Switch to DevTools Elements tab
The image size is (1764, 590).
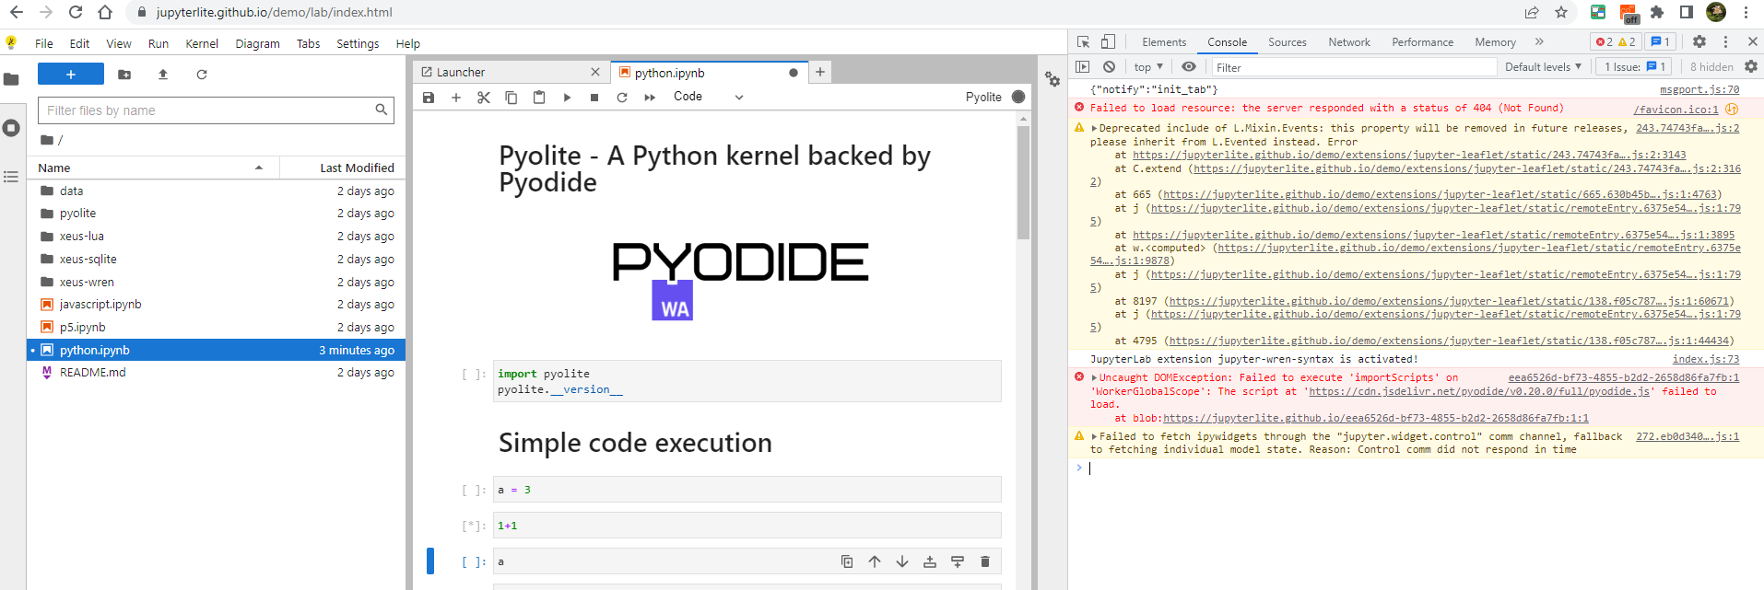tap(1164, 42)
